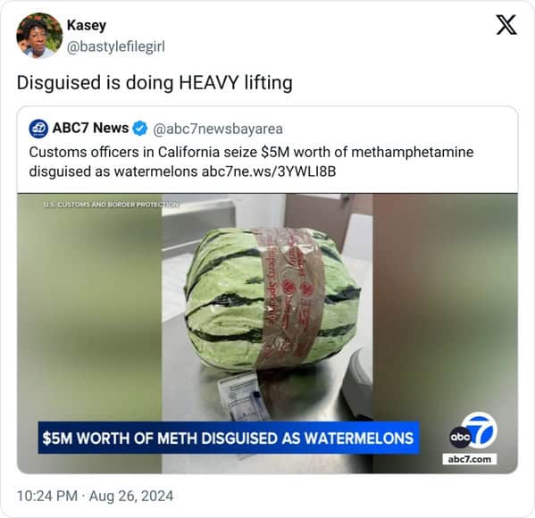
Task: Click the Aug 26, 2024 date
Action: coord(131,496)
